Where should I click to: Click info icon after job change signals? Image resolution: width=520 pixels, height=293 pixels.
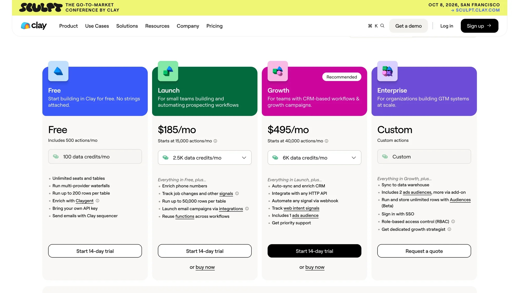click(x=237, y=194)
